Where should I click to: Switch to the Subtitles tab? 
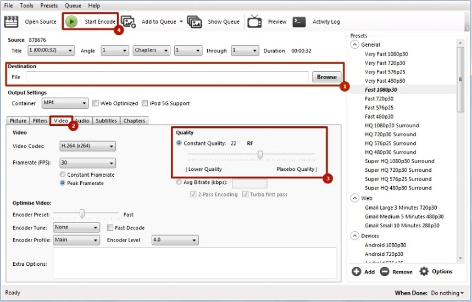[x=106, y=121]
